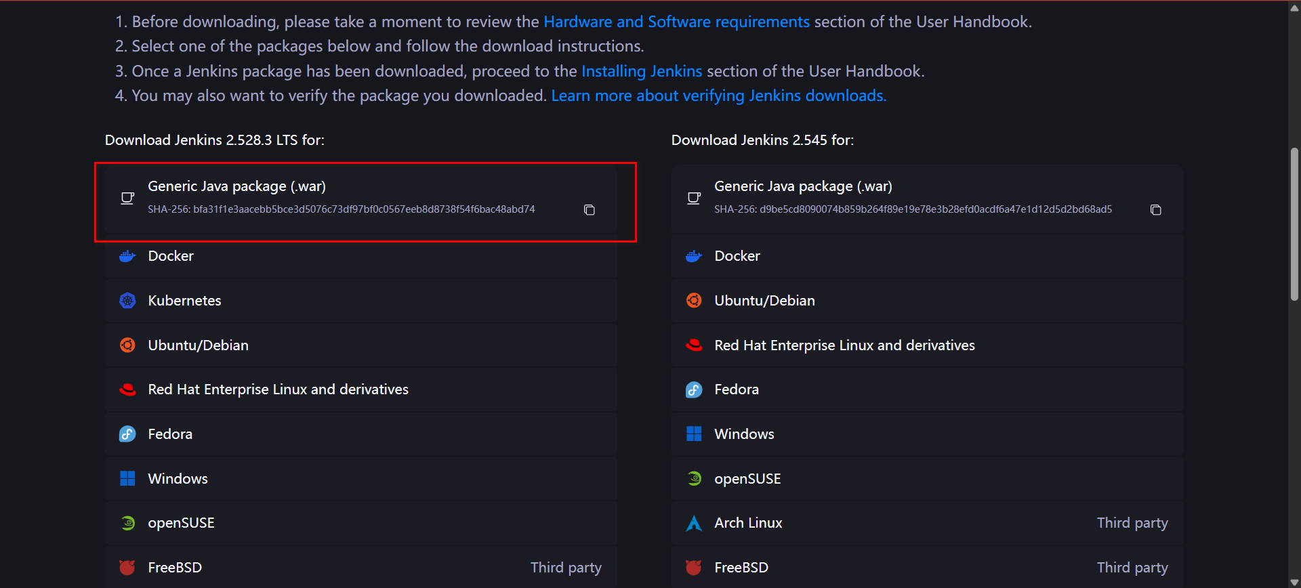Click openSUSE icon under Jenkins 2.545

pos(694,479)
